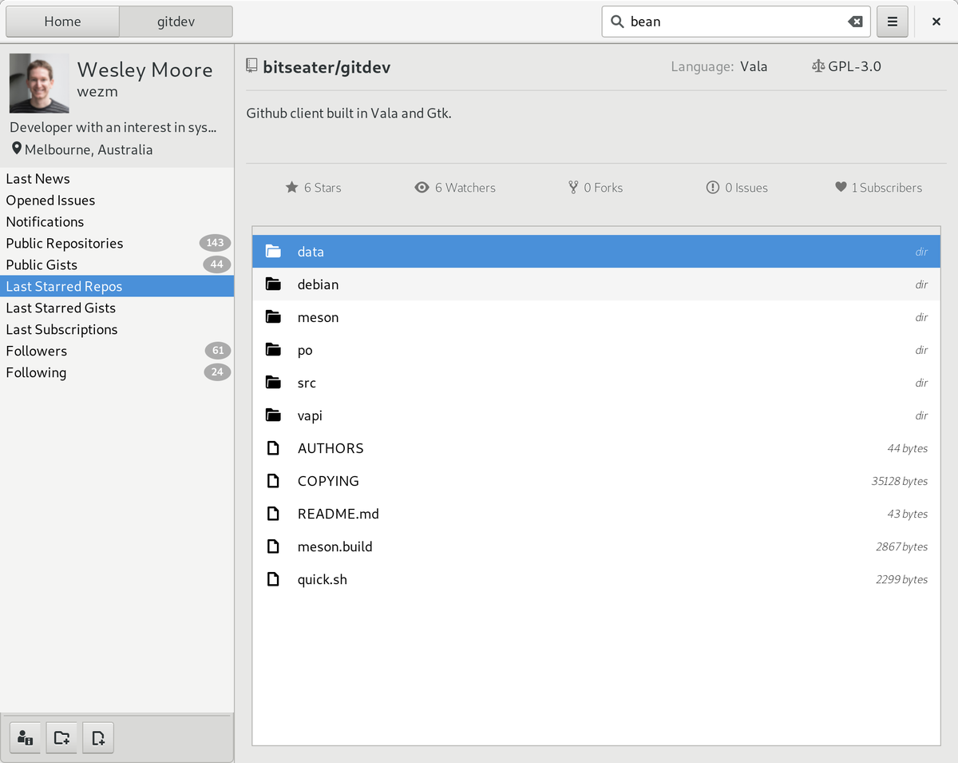Open Last News in the sidebar
The width and height of the screenshot is (958, 763).
[117, 179]
